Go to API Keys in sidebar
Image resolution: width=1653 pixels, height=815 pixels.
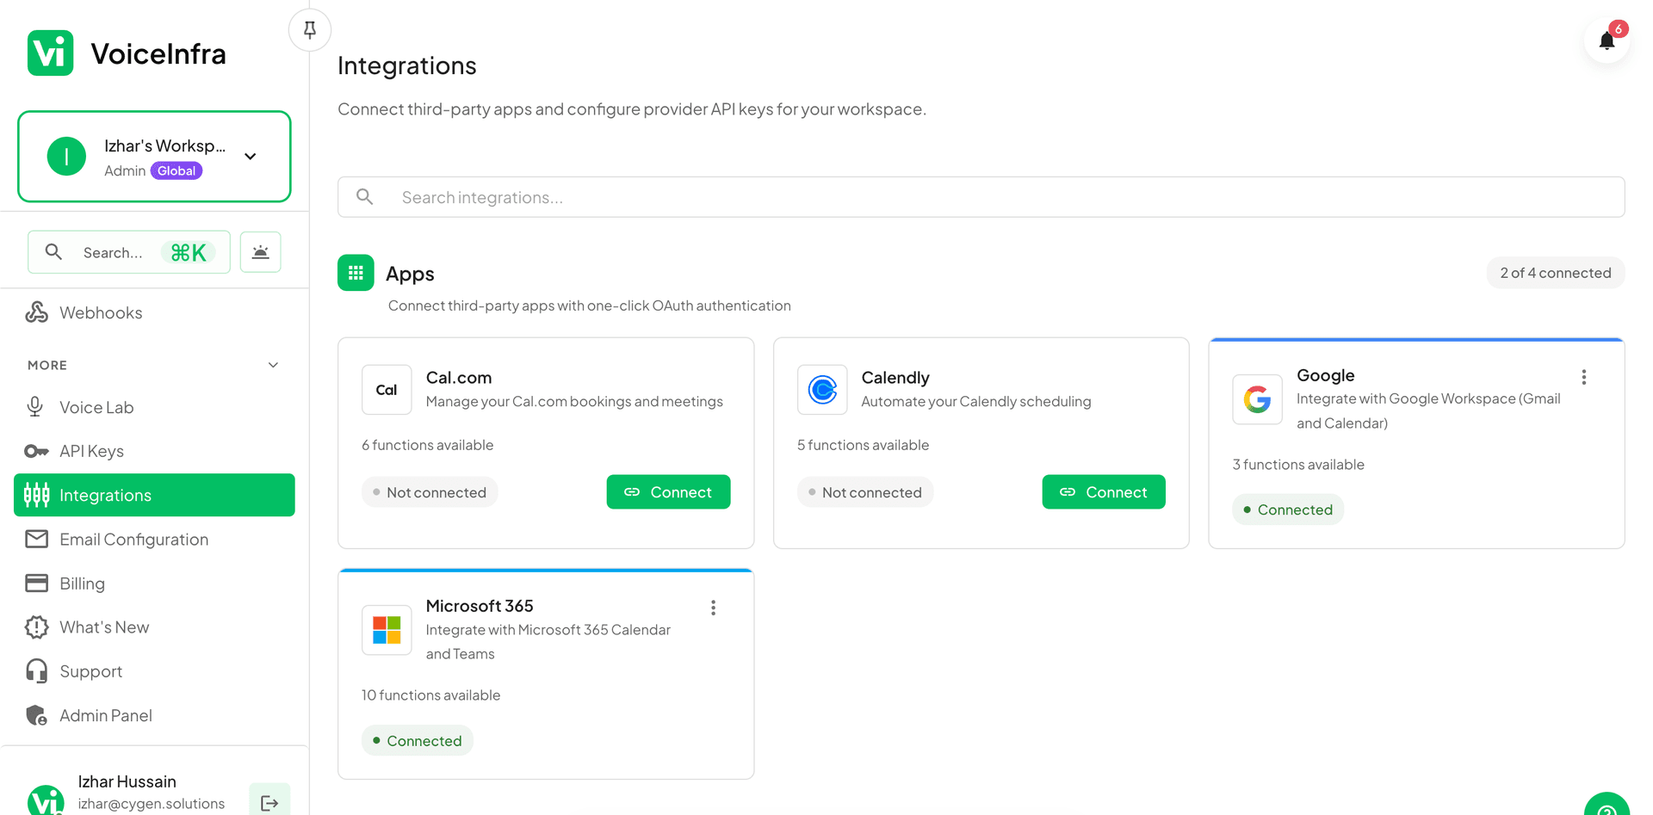pos(91,451)
